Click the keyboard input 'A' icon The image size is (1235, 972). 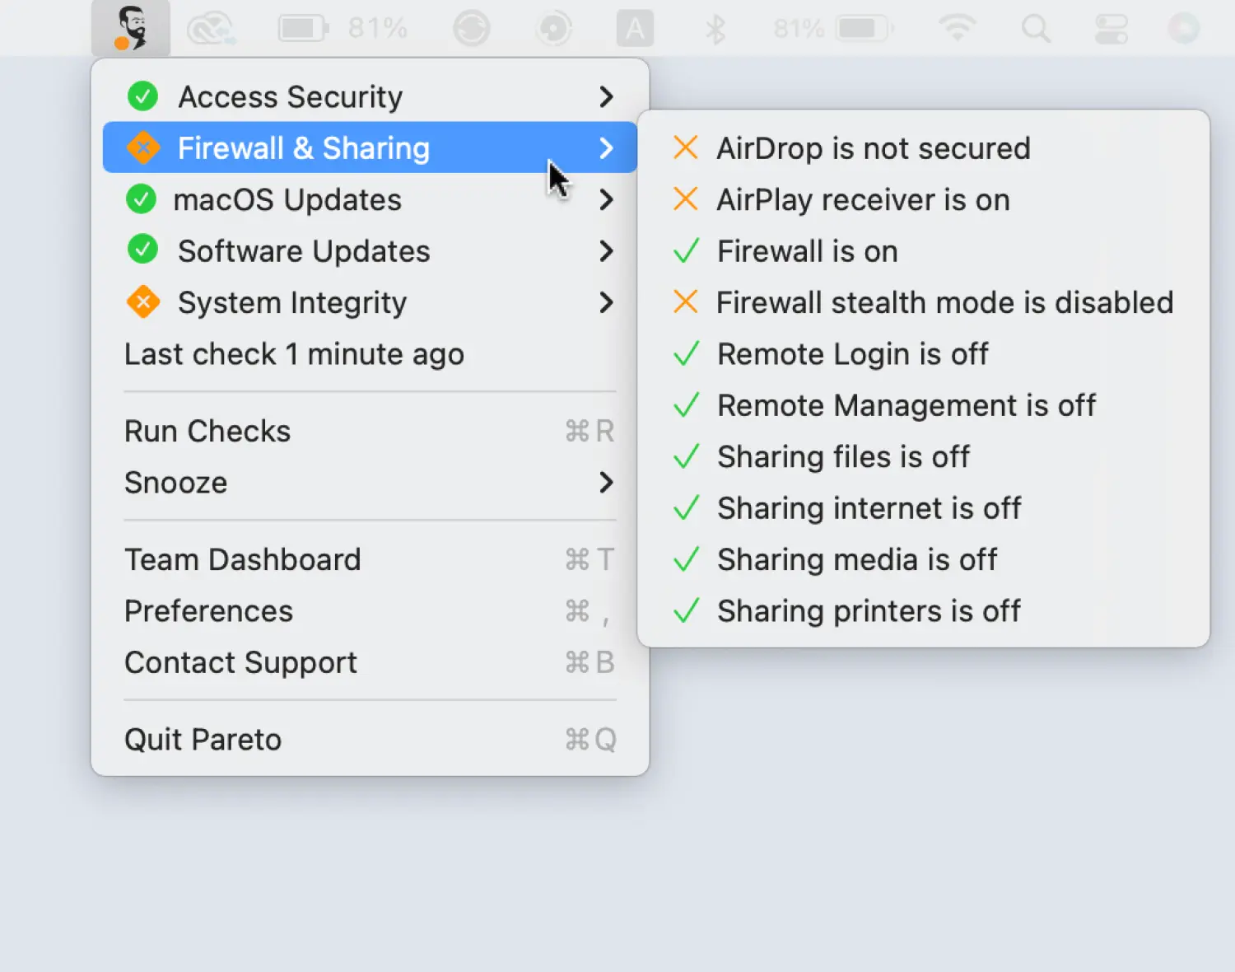(635, 29)
